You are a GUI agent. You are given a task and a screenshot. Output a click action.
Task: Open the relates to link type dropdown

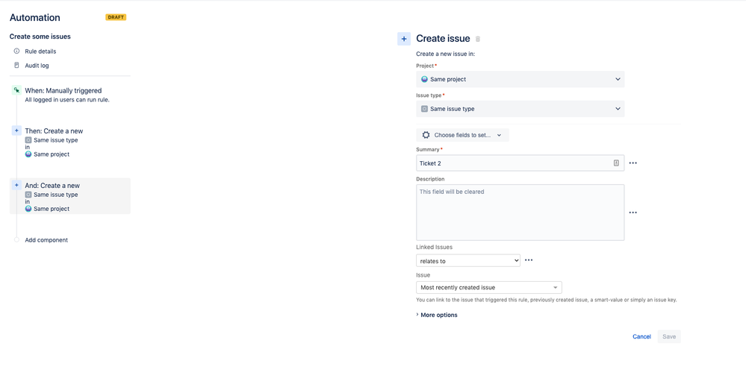click(x=468, y=261)
